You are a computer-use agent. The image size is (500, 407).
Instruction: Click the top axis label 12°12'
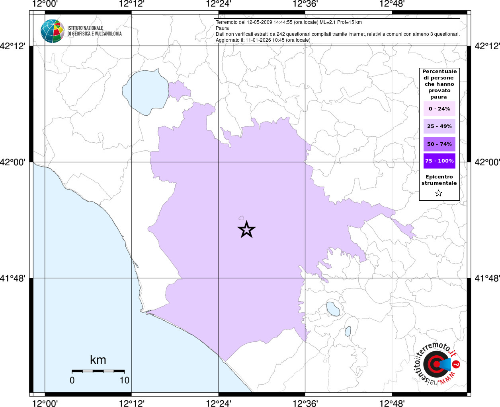point(131,4)
